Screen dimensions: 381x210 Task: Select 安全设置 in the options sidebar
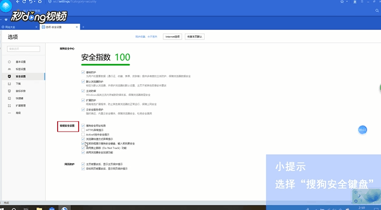(x=23, y=76)
